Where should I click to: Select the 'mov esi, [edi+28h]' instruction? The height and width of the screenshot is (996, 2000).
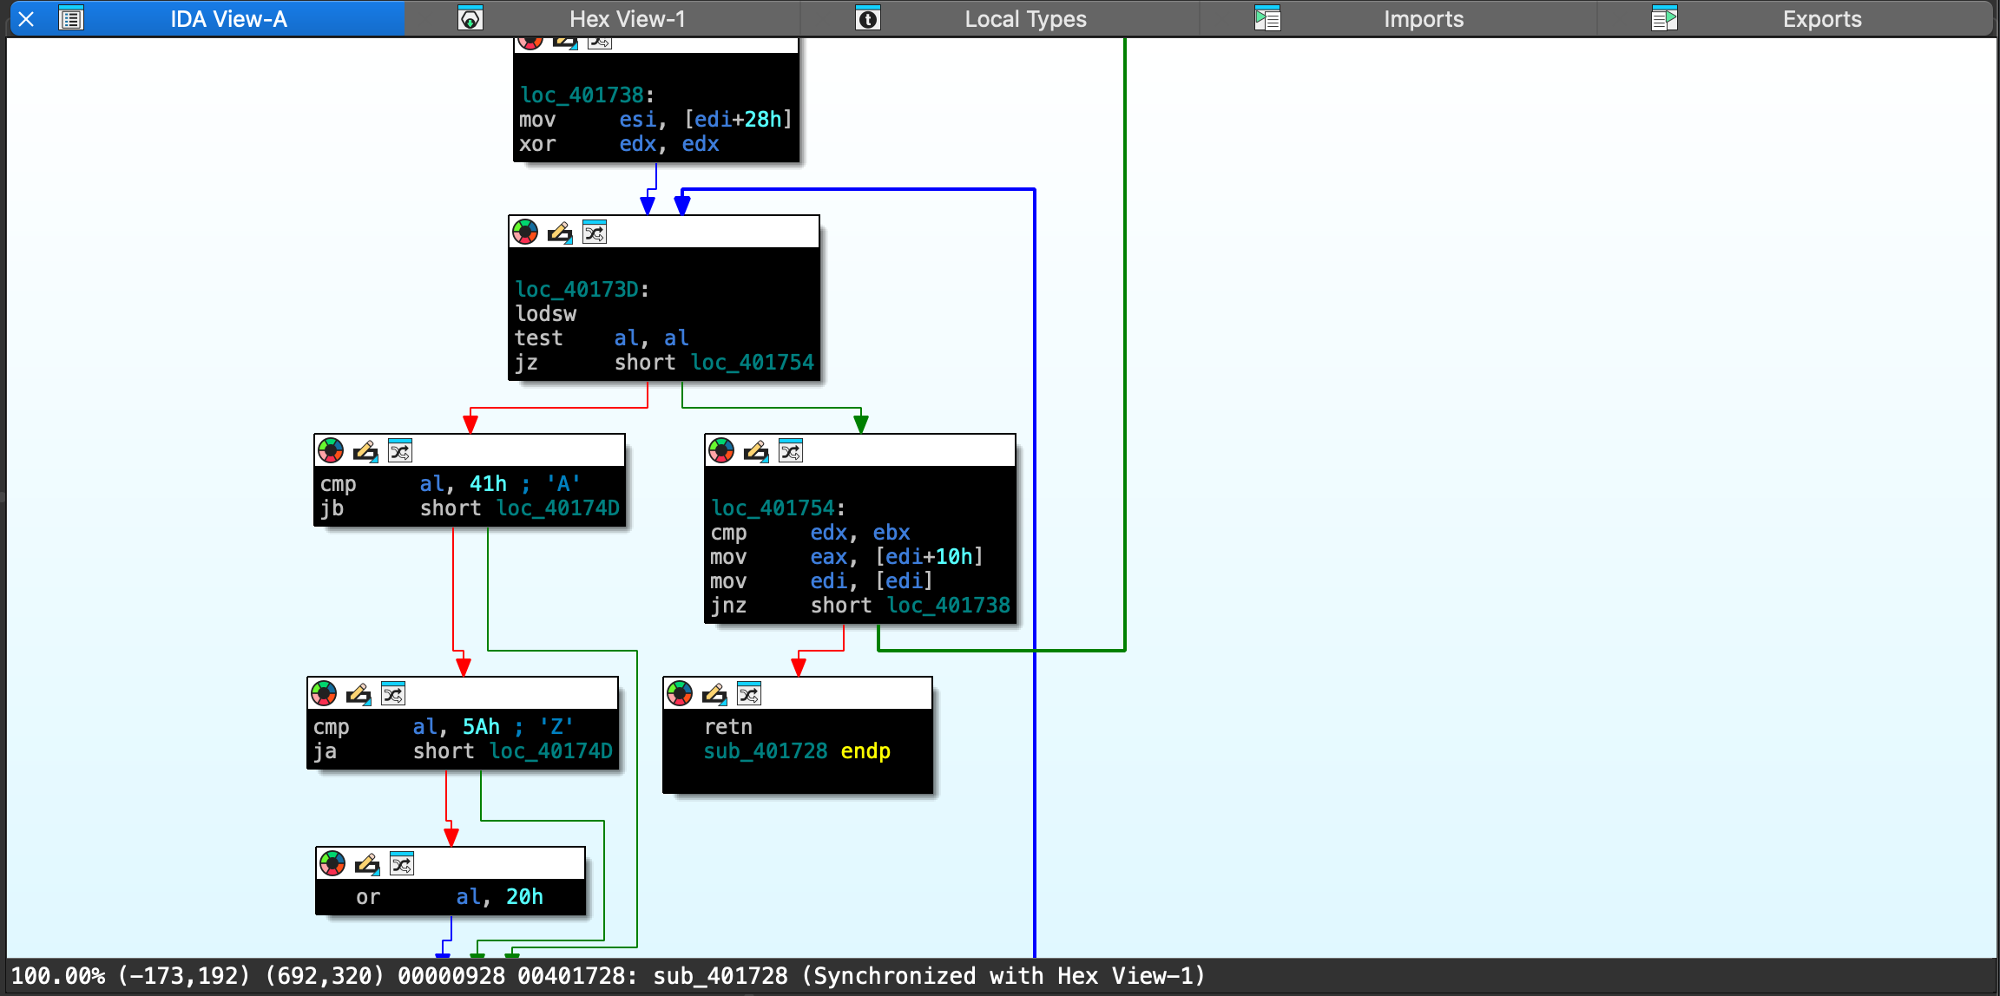[x=655, y=120]
